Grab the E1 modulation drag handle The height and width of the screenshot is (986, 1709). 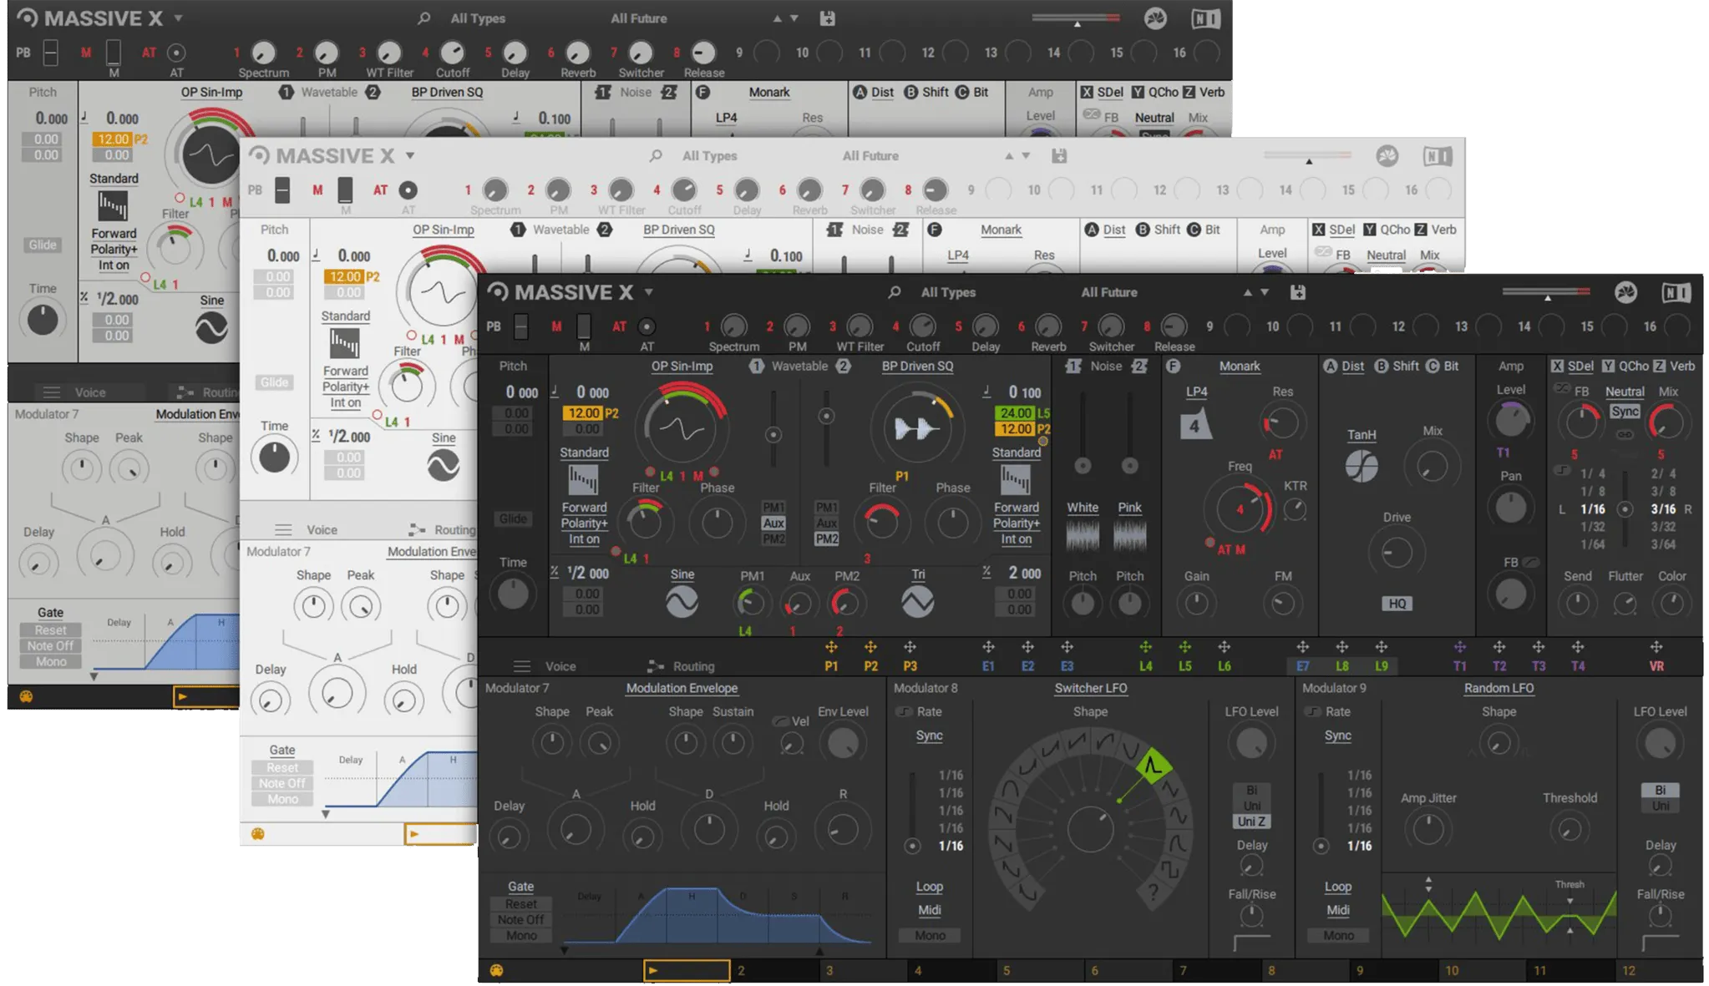tap(988, 647)
